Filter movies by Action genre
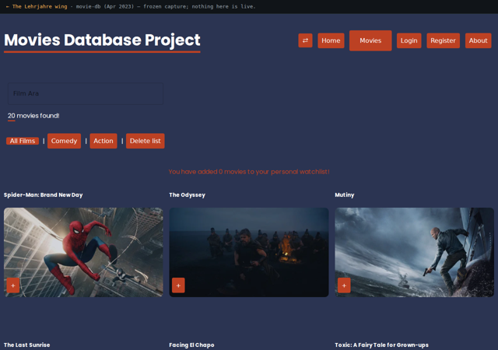 pyautogui.click(x=103, y=141)
